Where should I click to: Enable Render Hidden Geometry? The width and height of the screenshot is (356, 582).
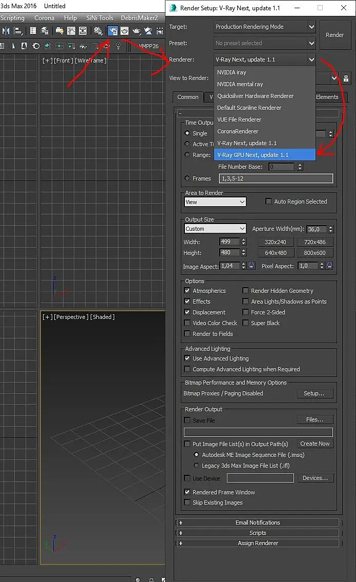pos(245,291)
